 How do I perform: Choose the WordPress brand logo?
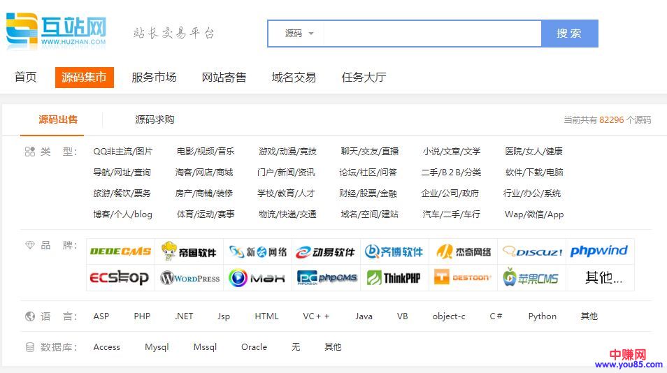coord(189,278)
